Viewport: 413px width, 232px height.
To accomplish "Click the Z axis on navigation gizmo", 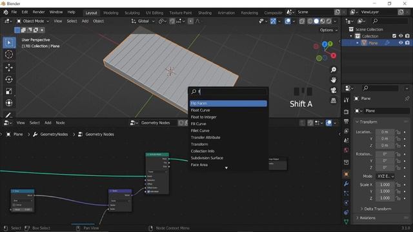I will click(x=325, y=44).
